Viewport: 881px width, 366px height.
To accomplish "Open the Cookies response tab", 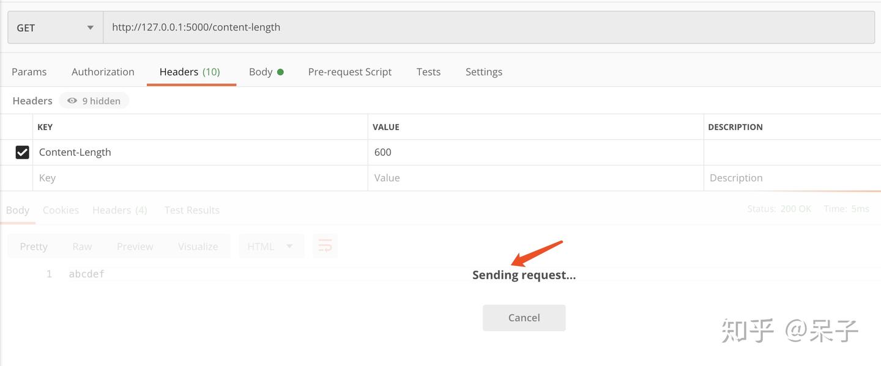I will click(x=61, y=210).
